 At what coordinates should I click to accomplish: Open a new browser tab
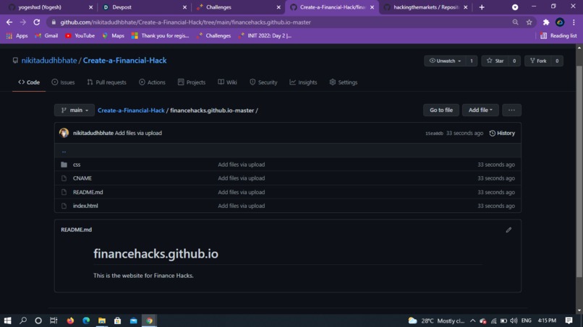click(x=482, y=7)
